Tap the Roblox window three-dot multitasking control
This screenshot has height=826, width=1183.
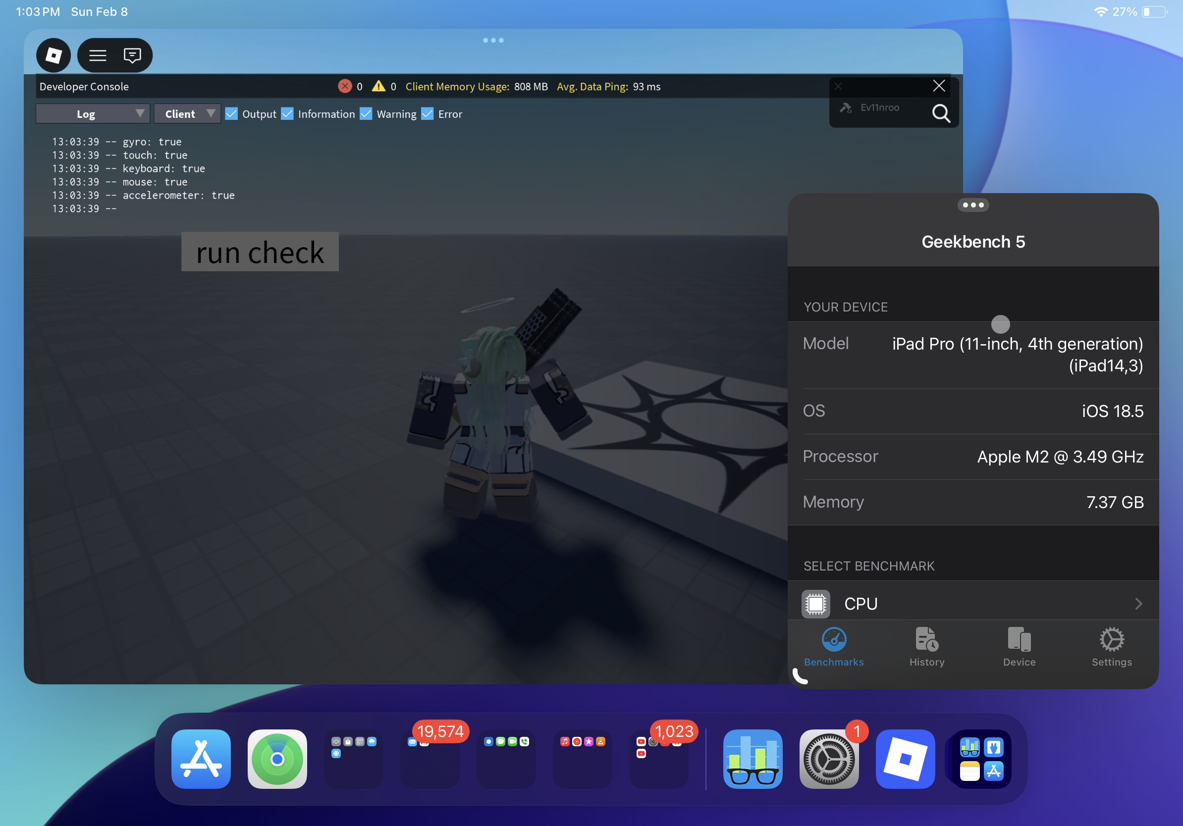(493, 40)
